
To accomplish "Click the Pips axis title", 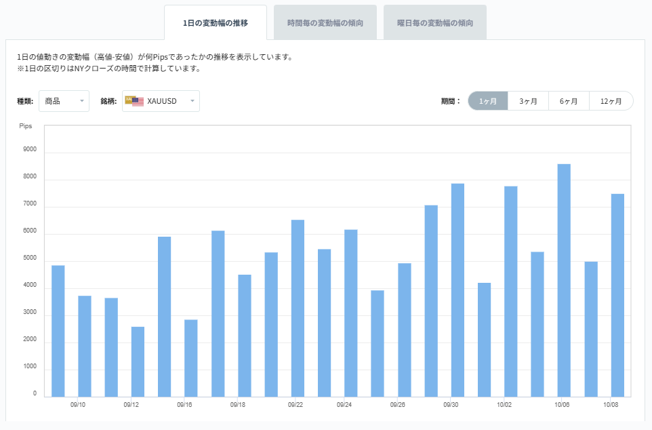I will 25,125.
